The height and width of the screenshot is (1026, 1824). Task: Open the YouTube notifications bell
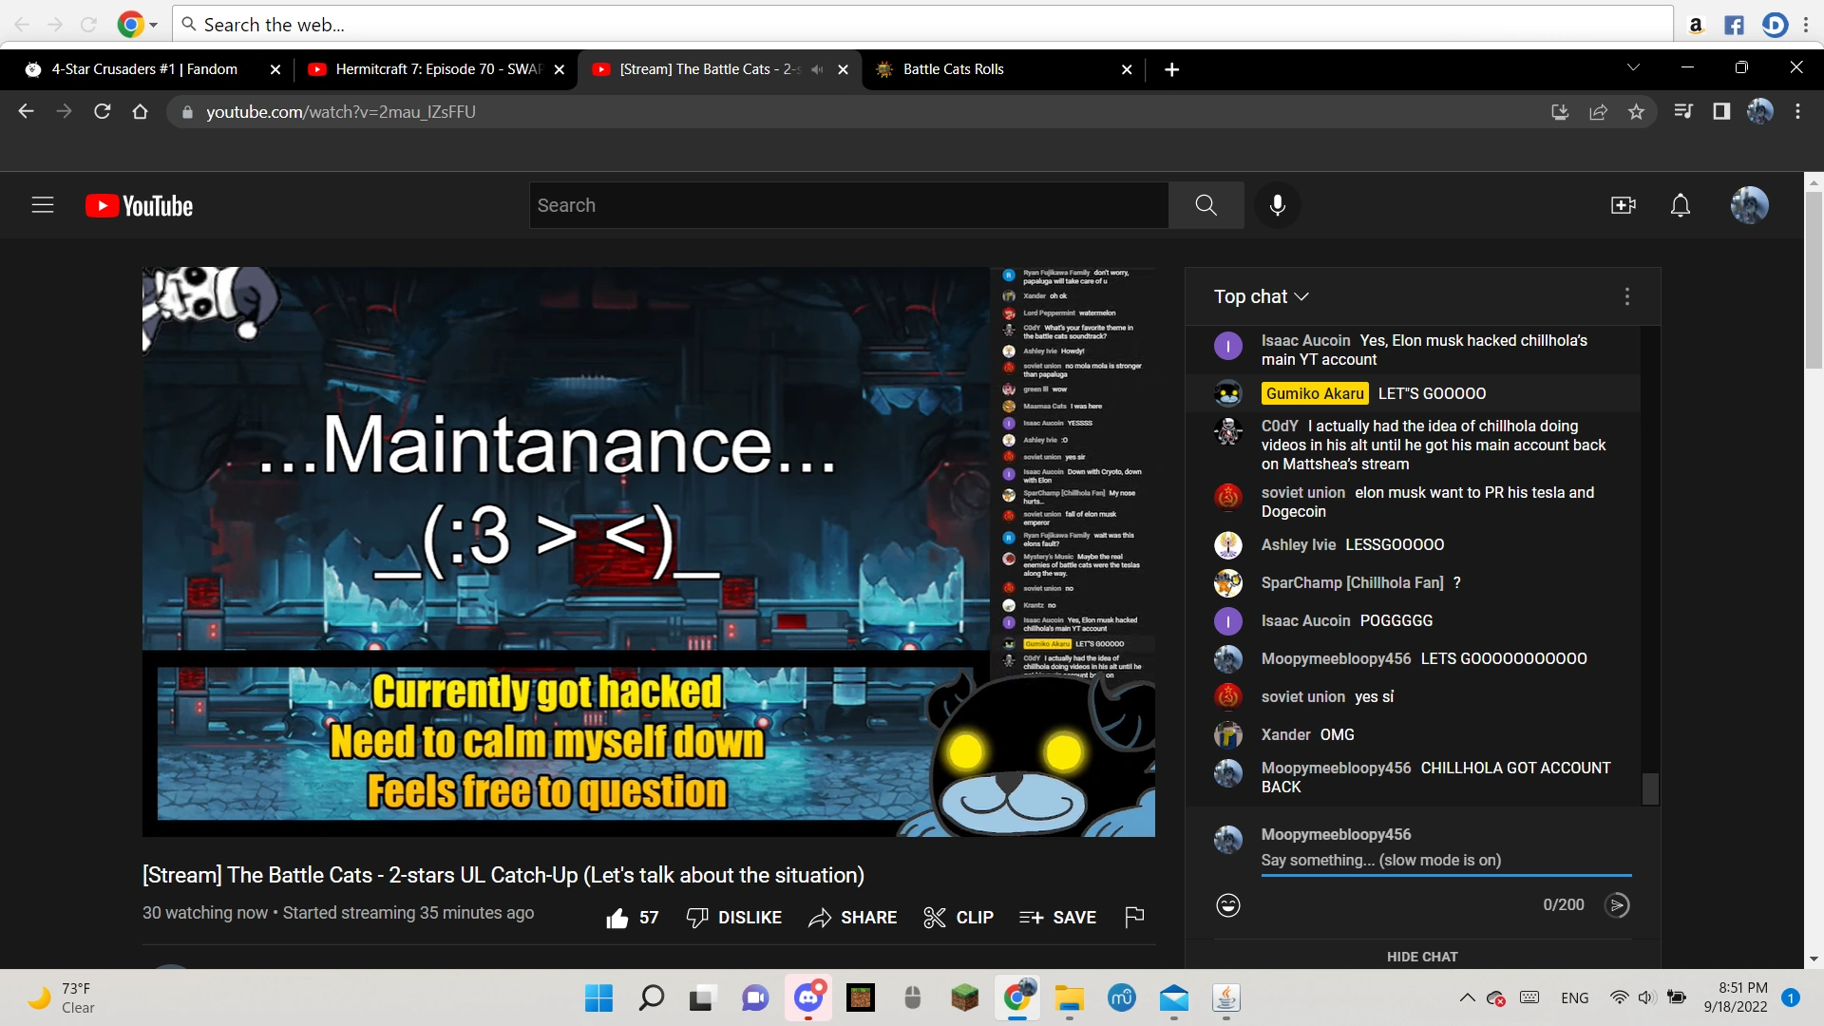1680,205
